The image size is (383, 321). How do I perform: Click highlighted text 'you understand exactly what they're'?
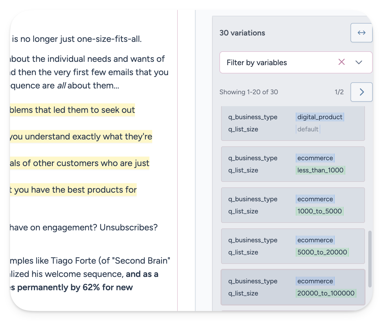(81, 137)
